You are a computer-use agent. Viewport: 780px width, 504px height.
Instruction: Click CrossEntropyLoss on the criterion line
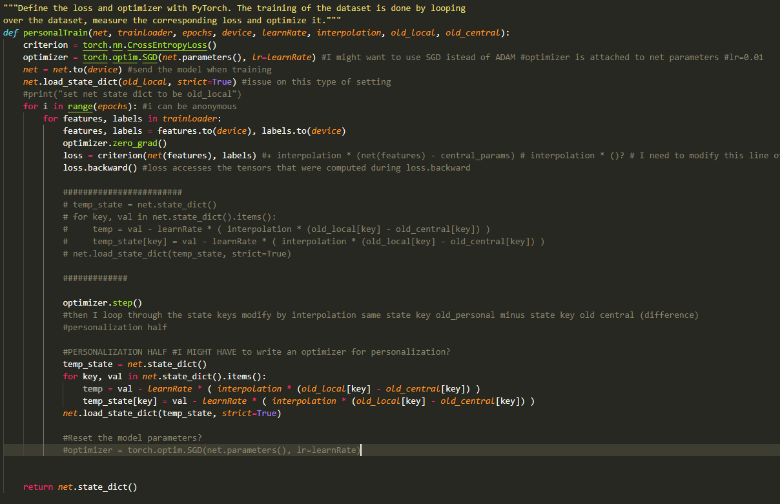click(x=179, y=45)
